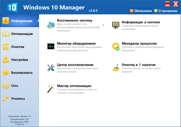This screenshot has height=127, width=181.
Task: Click the Безопасность shield icon
Action: point(6,72)
